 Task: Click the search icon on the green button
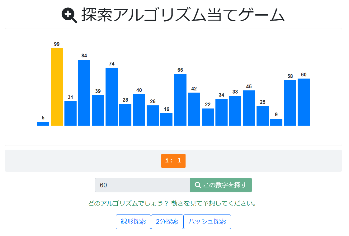point(198,185)
